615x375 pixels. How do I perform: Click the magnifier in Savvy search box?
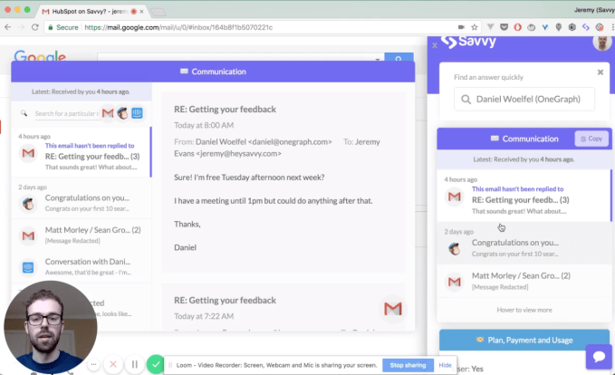466,100
